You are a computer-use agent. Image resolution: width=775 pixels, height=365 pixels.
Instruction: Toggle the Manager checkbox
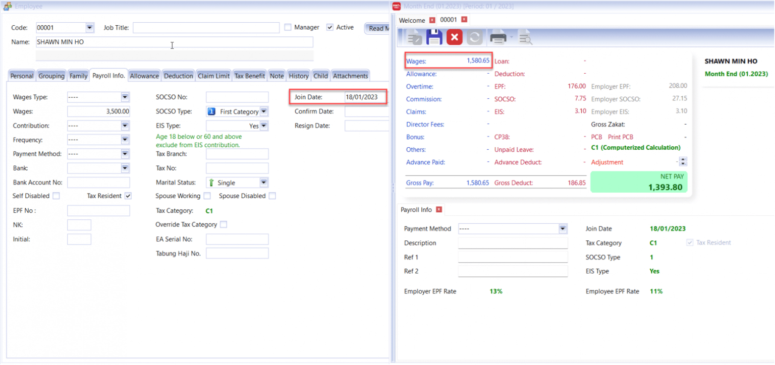[288, 27]
